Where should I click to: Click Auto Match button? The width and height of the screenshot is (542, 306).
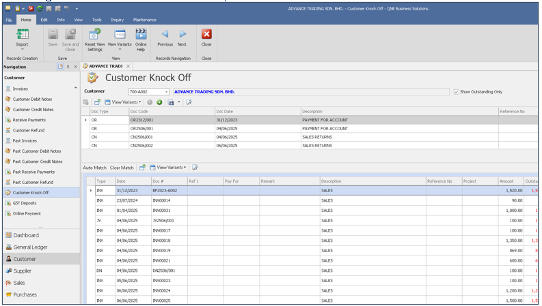[94, 168]
